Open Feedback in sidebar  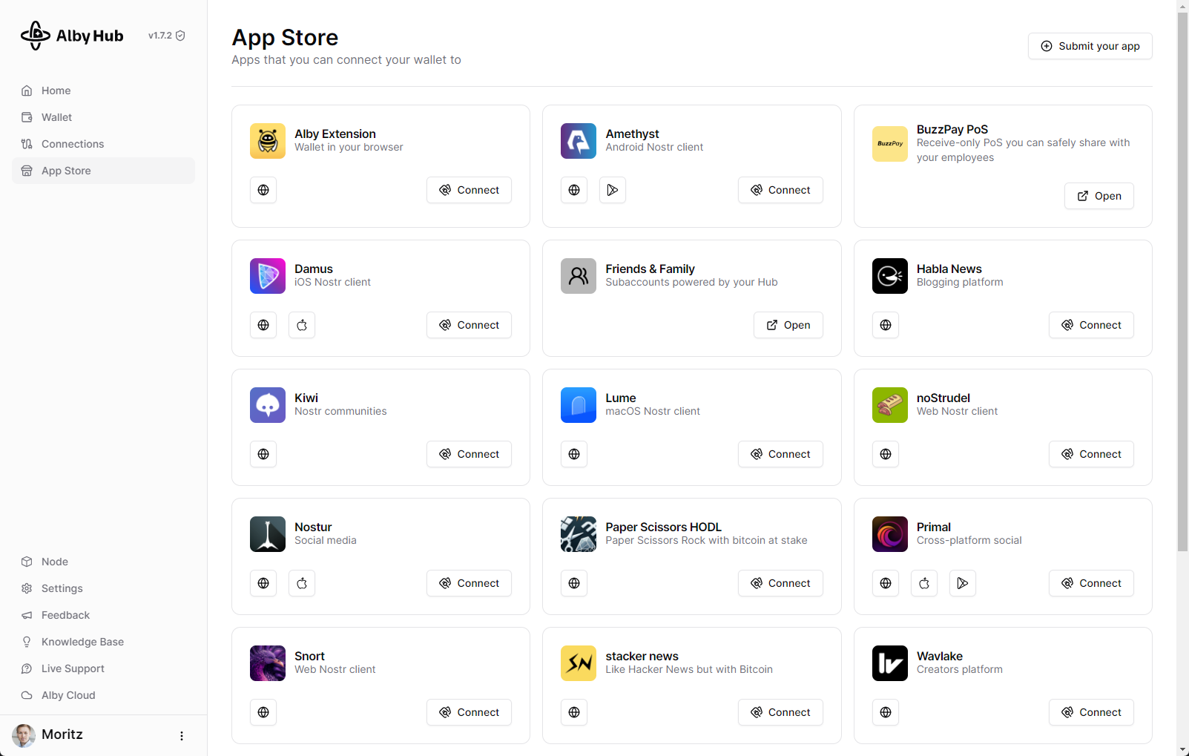click(x=103, y=615)
